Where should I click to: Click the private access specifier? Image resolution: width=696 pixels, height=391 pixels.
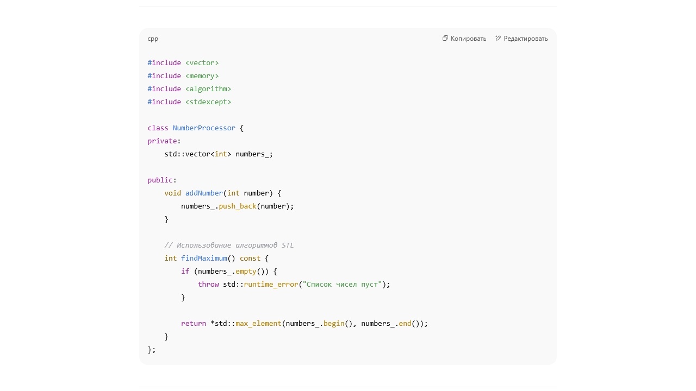162,141
